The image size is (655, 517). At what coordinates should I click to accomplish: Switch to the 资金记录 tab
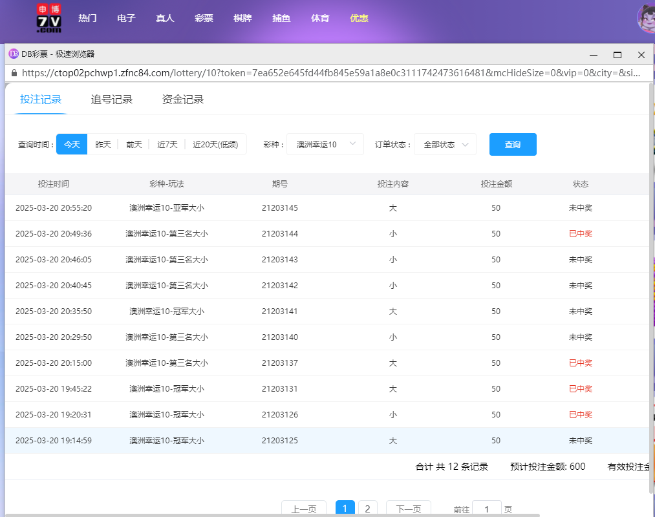[x=182, y=100]
